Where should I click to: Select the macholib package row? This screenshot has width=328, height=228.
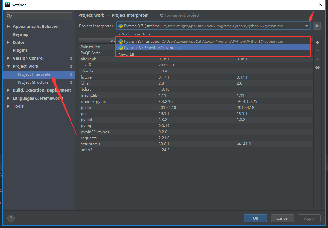click(196, 95)
